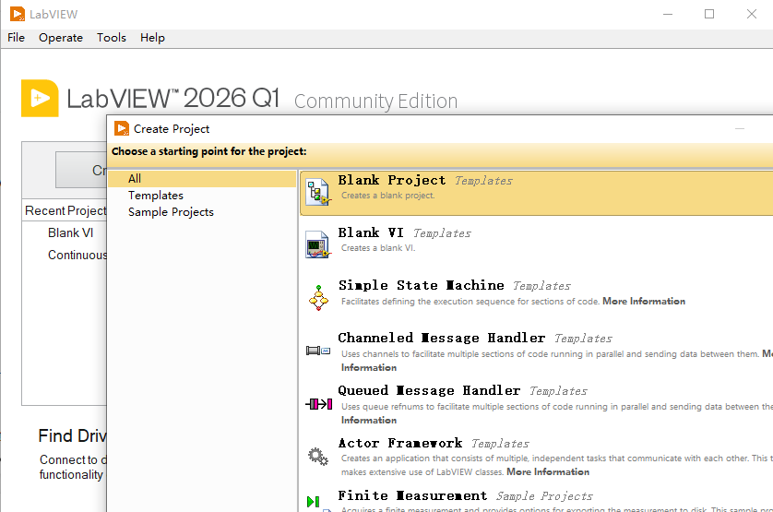The width and height of the screenshot is (773, 512).
Task: Minimize the main LabVIEW window
Action: point(668,14)
